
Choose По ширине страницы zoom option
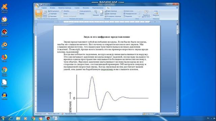(x=113, y=16)
